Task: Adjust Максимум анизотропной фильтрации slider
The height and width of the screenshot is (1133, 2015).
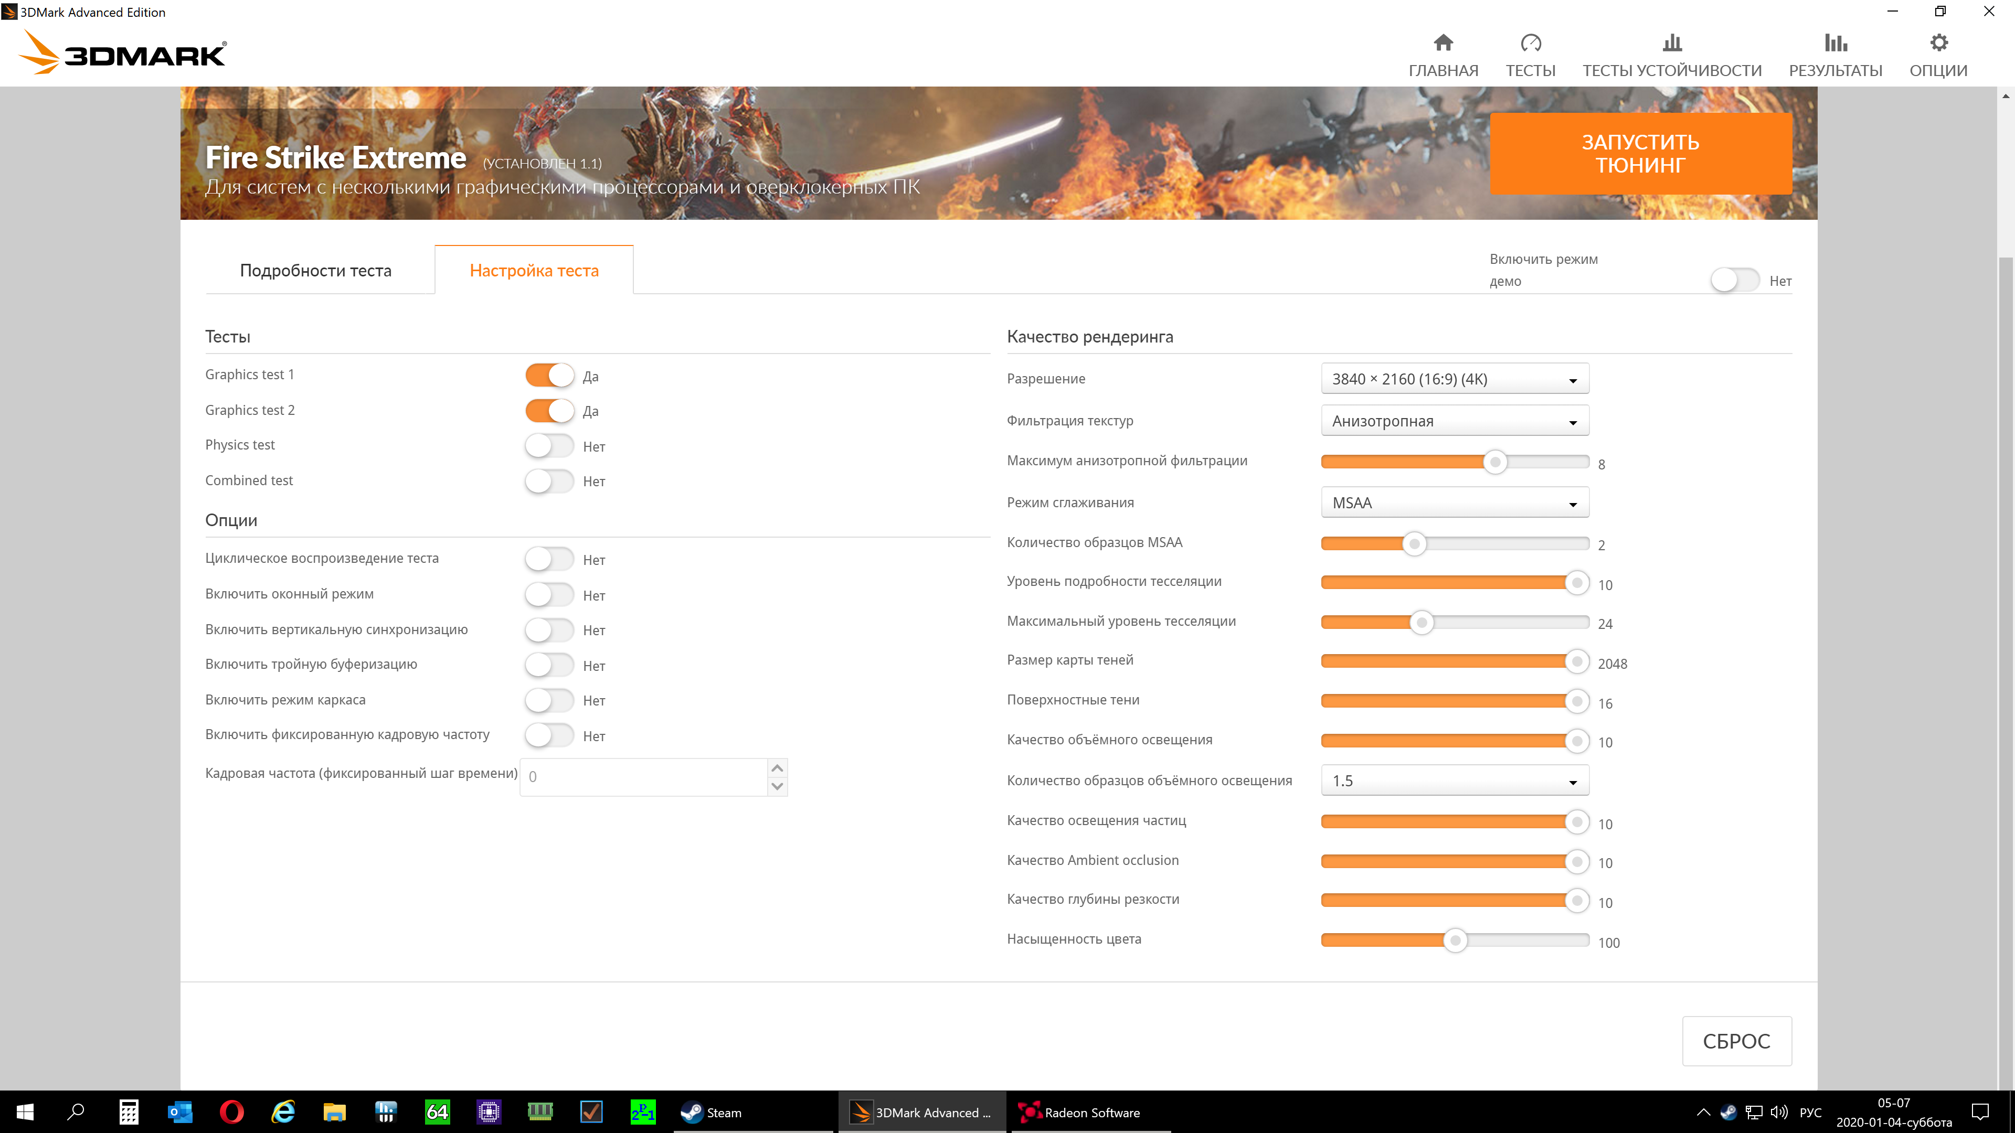Action: coord(1495,462)
